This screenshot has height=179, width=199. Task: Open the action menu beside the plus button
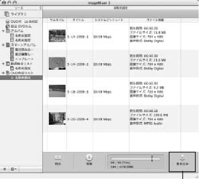(x=14, y=169)
